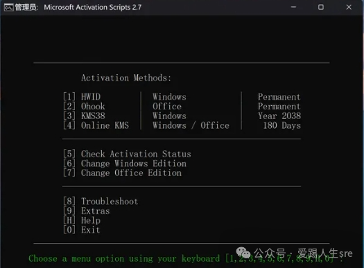The width and height of the screenshot is (364, 268).
Task: Click Change Office Edition entry
Action: click(x=122, y=173)
